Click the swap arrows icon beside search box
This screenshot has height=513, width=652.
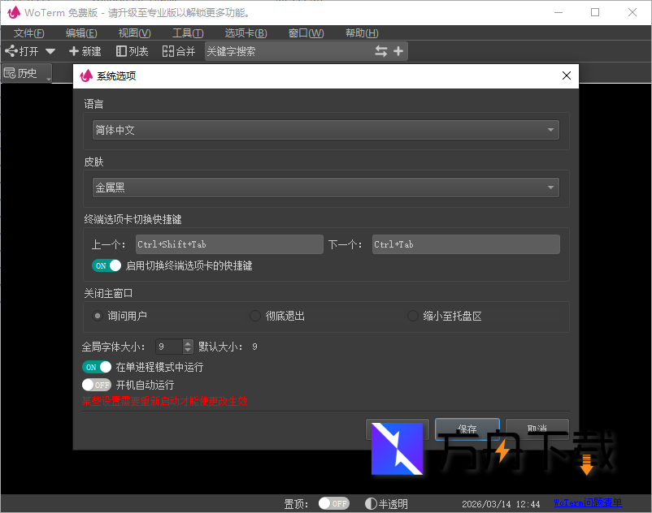380,50
